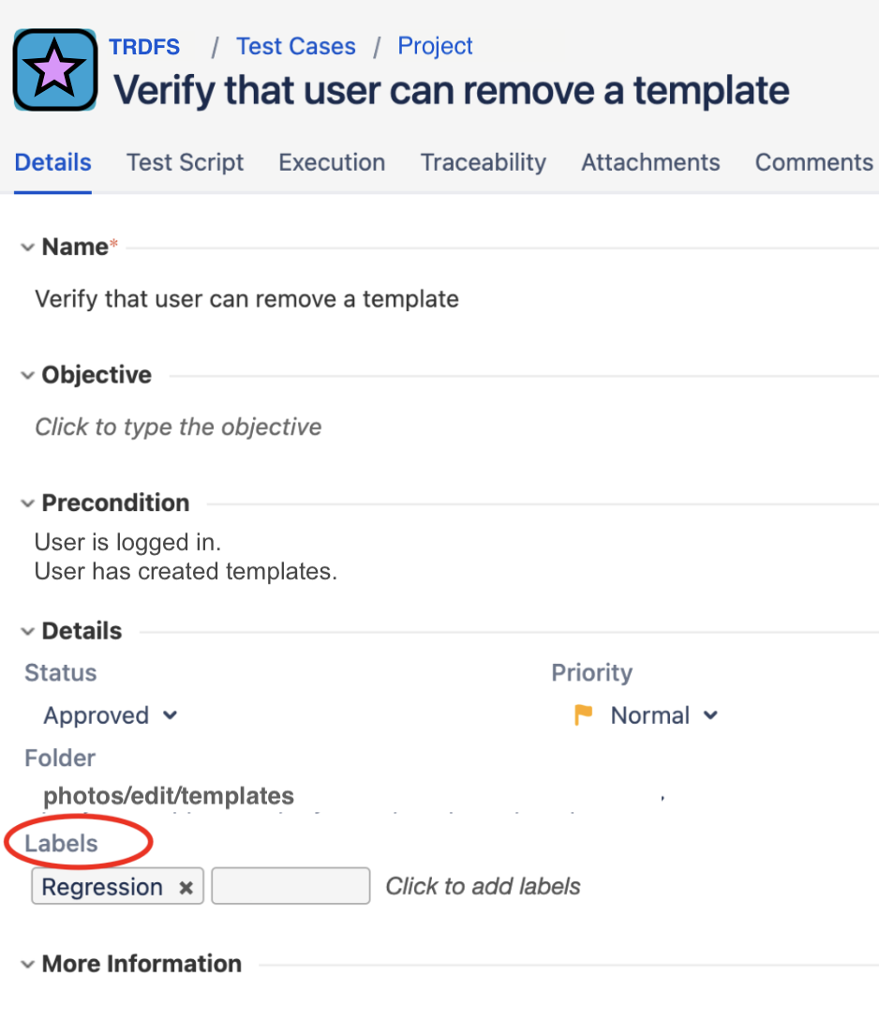Switch to the Test Script tab
This screenshot has height=1022, width=879.
click(185, 162)
